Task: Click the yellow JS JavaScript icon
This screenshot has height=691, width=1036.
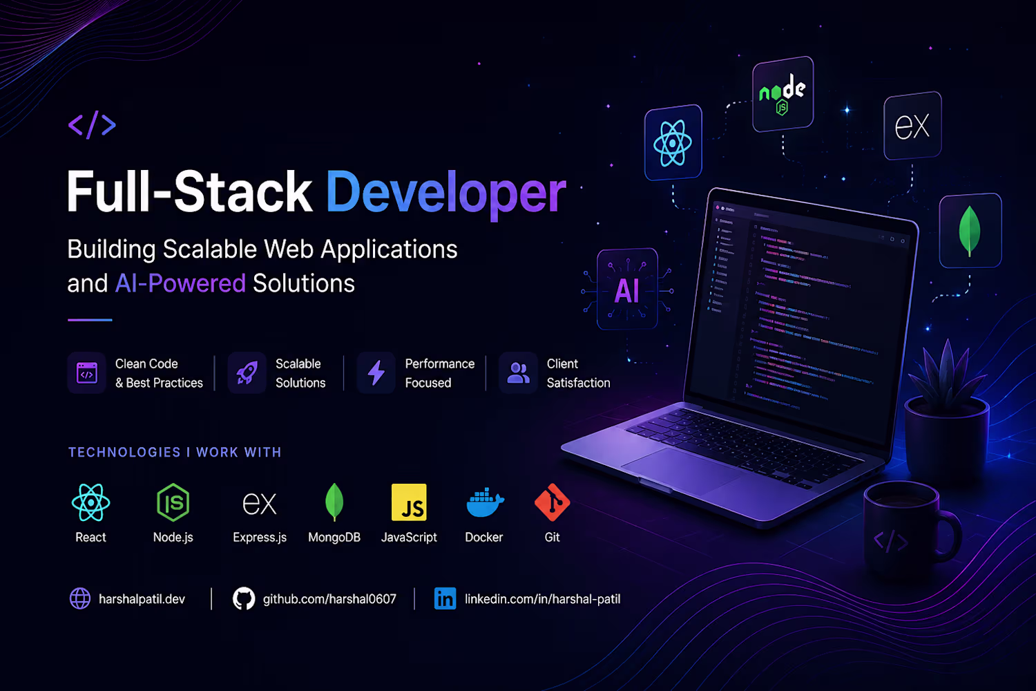Action: point(409,502)
